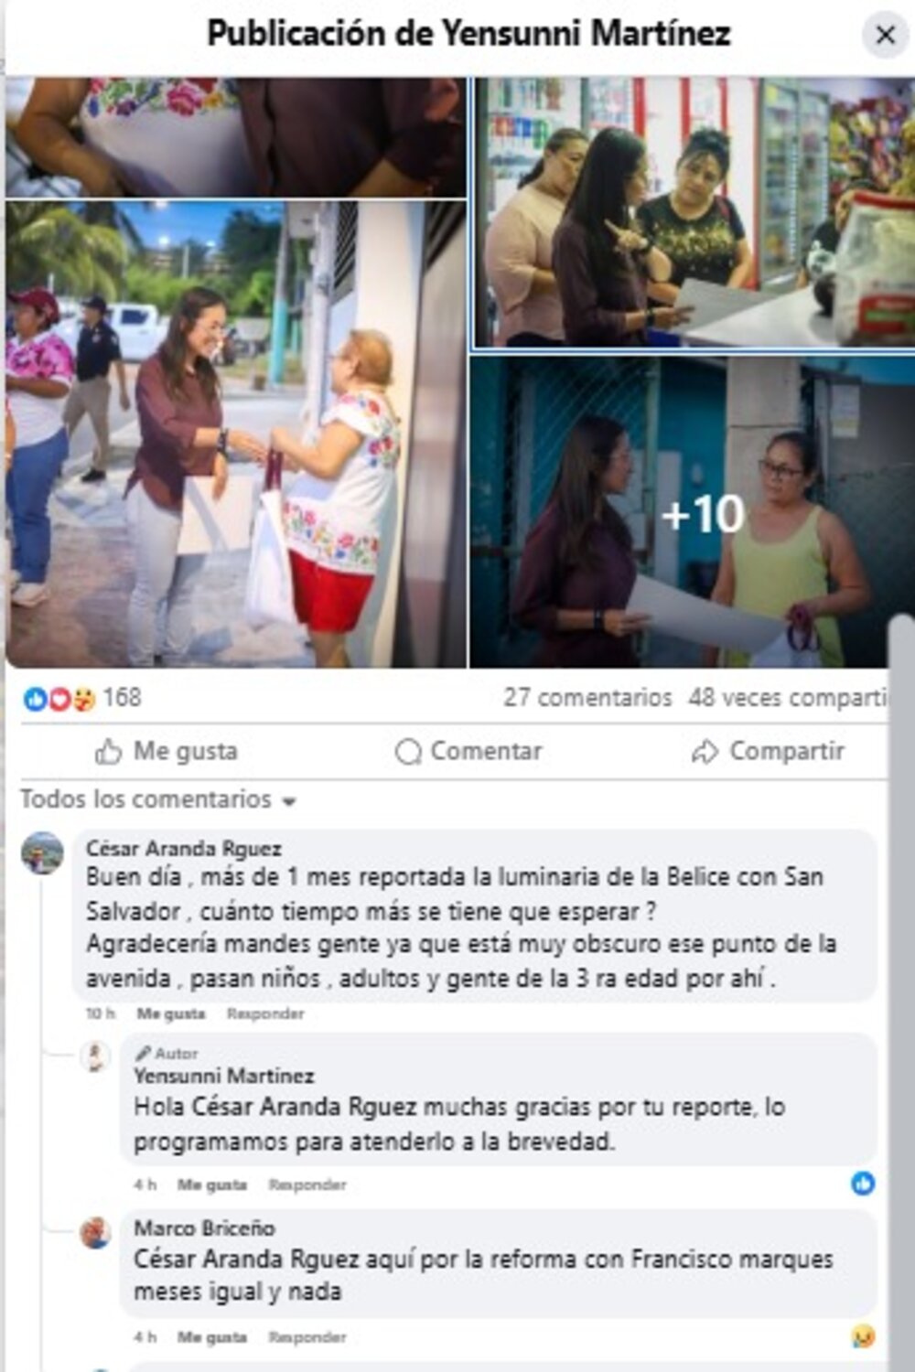
Task: Open photo of women at store counter
Action: 693,212
